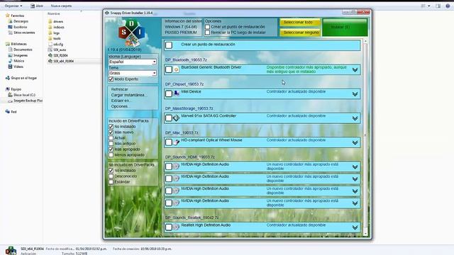This screenshot has height=255, width=454.
Task: Toggle Modo Experto checkbox
Action: (x=111, y=79)
